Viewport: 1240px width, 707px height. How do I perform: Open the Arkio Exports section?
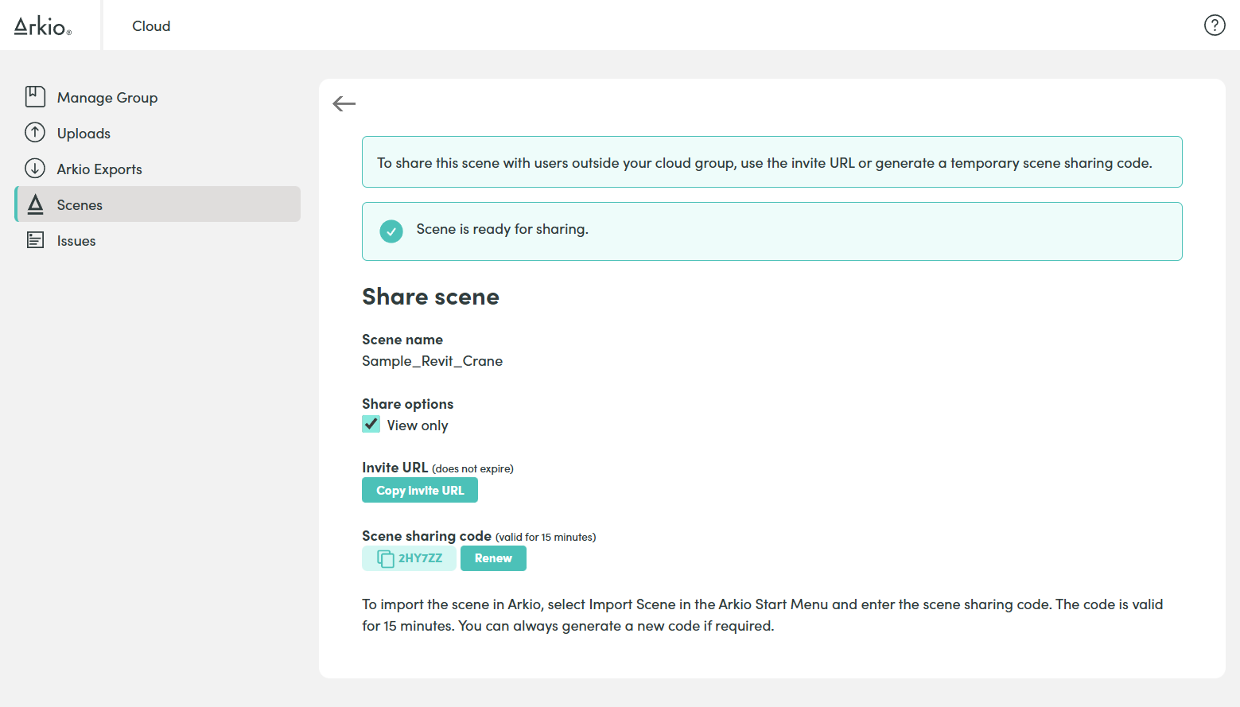point(157,169)
